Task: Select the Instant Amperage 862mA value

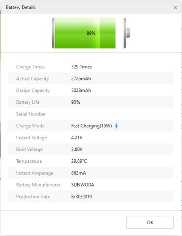Action: click(79, 173)
